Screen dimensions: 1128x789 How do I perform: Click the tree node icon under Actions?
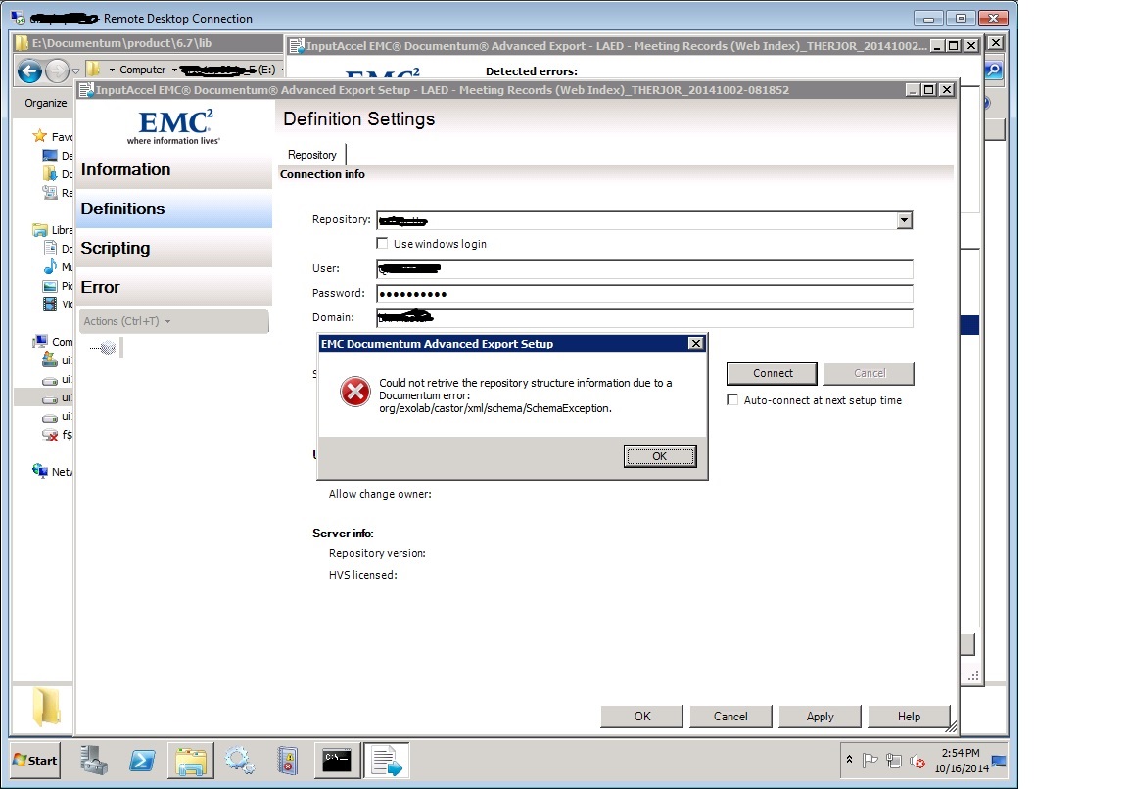(x=107, y=348)
